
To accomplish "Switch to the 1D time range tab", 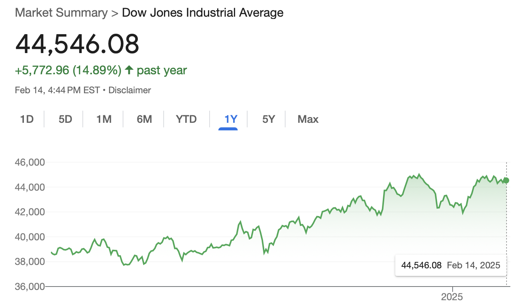I will pos(27,119).
